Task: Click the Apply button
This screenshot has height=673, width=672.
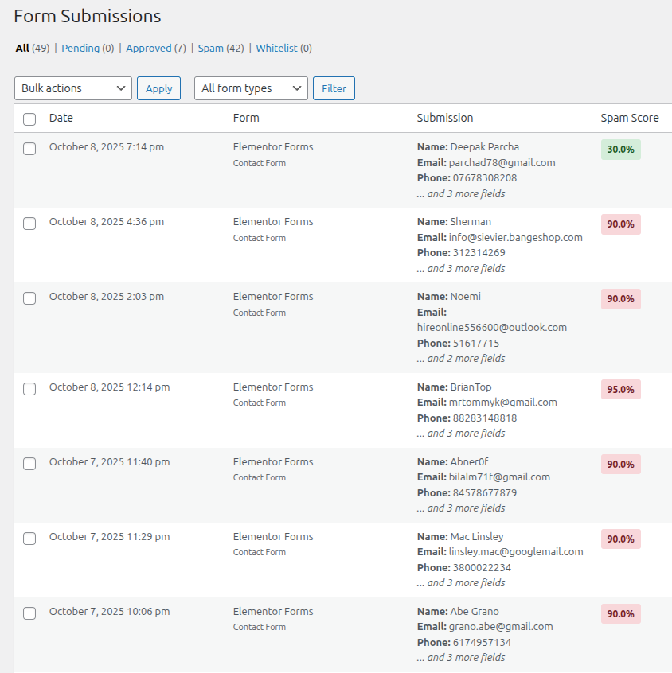Action: coord(158,88)
